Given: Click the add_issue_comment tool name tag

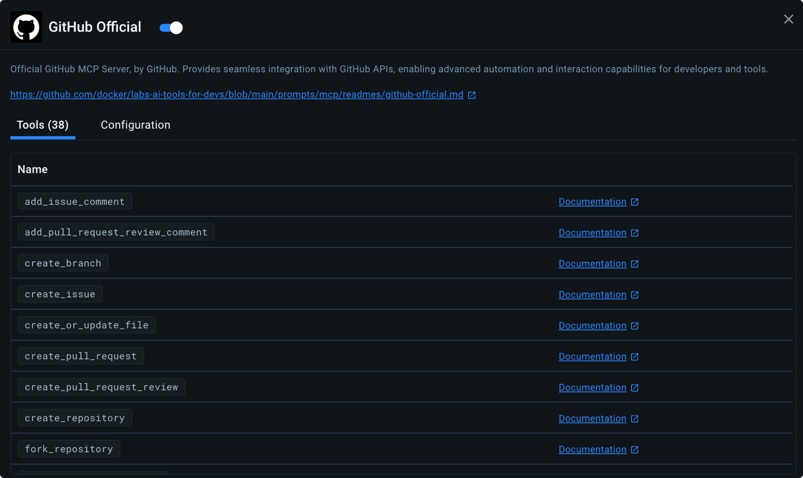Looking at the screenshot, I should coord(75,201).
